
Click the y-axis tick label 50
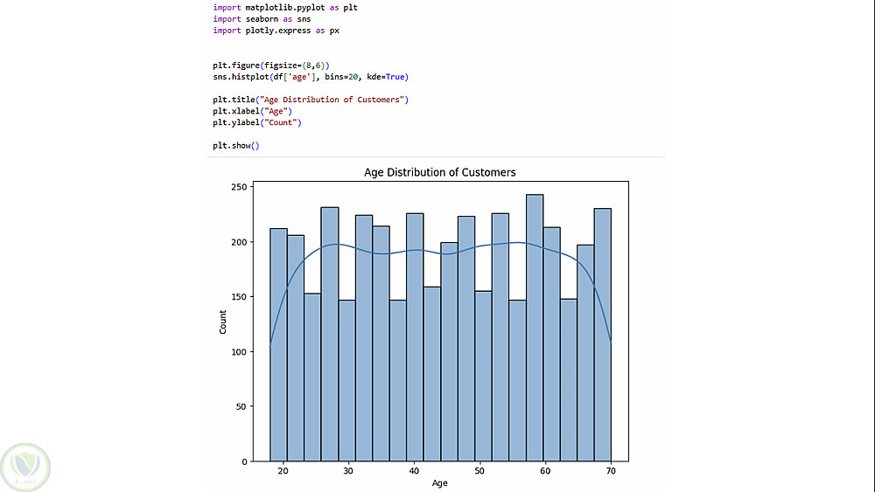[241, 406]
